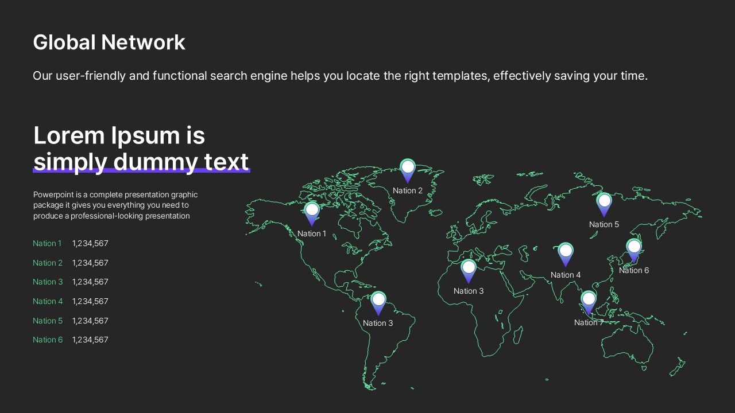Select the Powerpoint description paragraph
735x413 pixels.
click(115, 205)
